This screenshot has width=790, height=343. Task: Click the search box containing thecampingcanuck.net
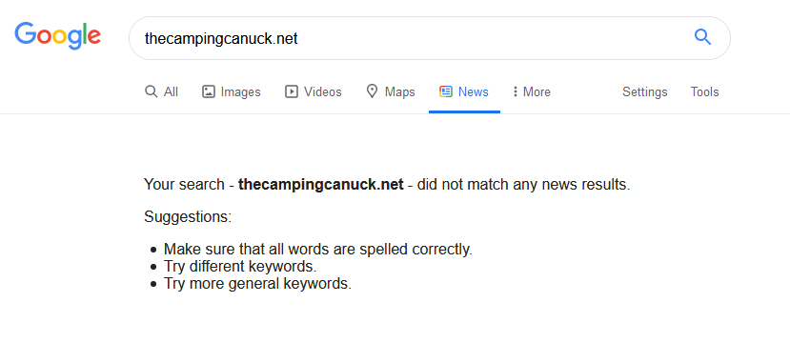[429, 38]
